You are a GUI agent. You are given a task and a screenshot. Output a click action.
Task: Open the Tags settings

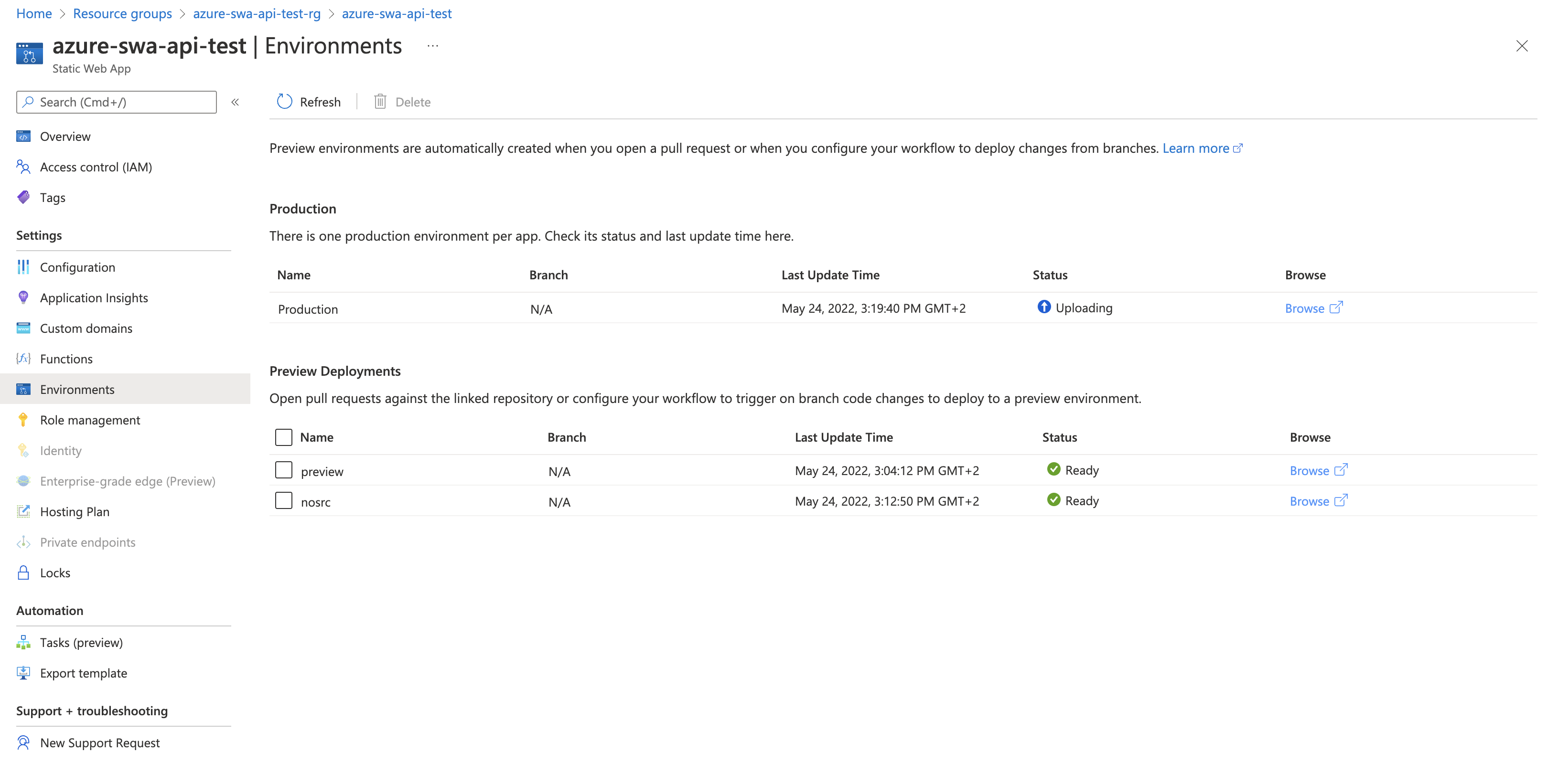click(52, 198)
